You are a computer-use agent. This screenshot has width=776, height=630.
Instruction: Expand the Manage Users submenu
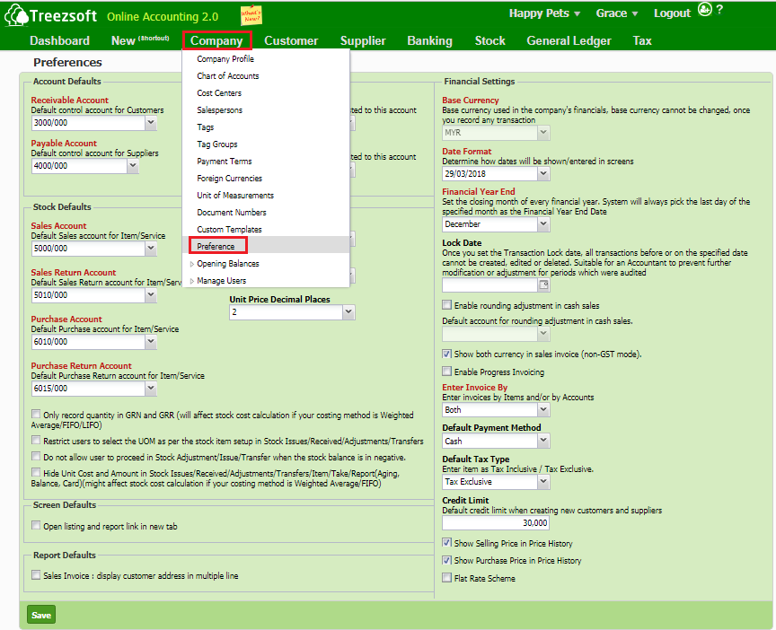[222, 280]
